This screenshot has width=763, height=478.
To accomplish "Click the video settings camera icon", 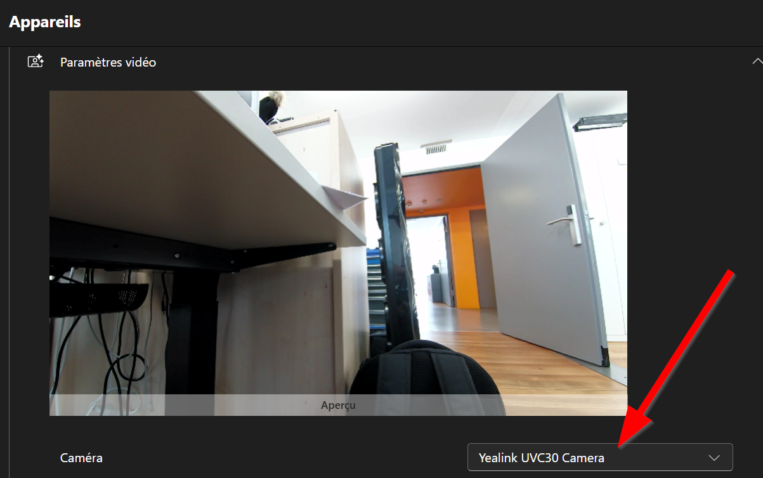I will (x=35, y=61).
